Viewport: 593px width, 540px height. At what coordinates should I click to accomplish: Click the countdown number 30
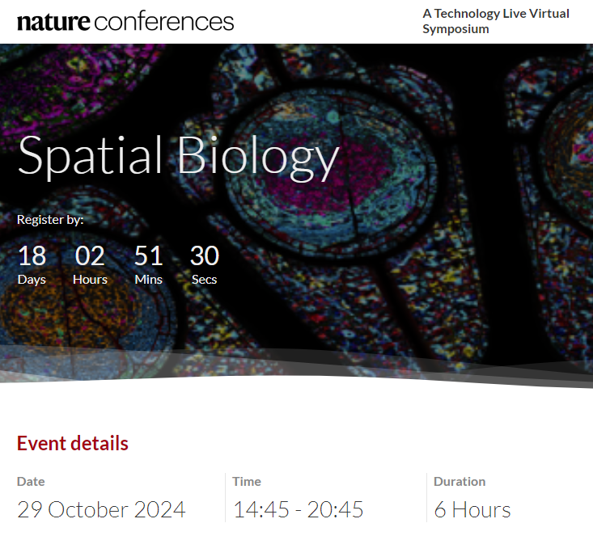tap(205, 256)
